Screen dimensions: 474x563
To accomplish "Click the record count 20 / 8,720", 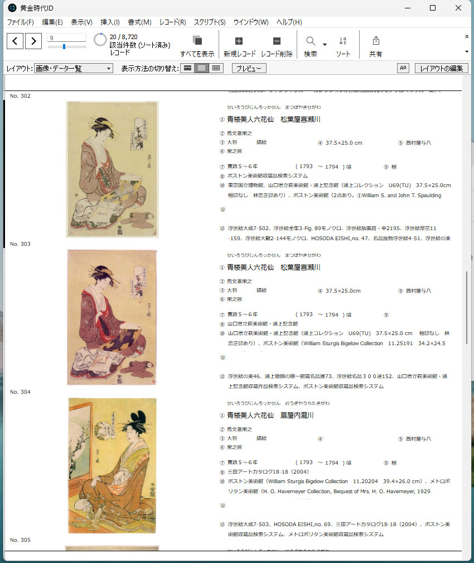I will (124, 37).
